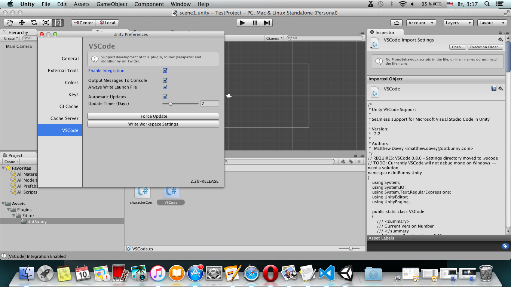This screenshot has width=511, height=287.
Task: Select the Hand tool in Unity toolbar
Action: 10,23
